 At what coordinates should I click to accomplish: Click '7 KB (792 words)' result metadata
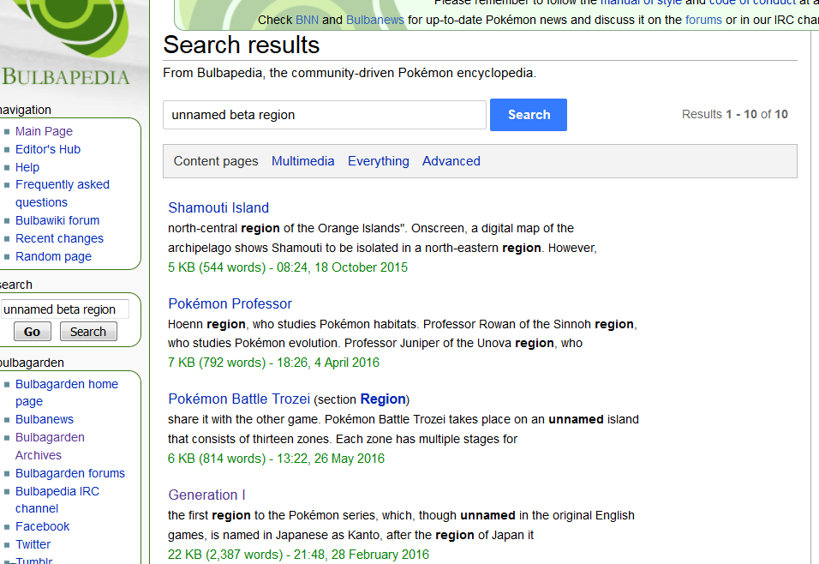click(x=217, y=363)
